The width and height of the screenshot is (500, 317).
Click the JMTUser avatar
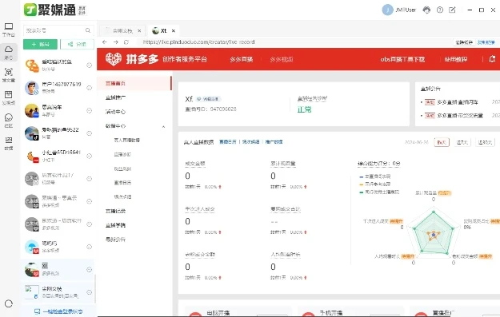tap(387, 10)
